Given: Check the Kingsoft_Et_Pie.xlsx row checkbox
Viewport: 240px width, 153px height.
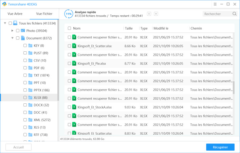Looking at the screenshot, I should (69, 64).
